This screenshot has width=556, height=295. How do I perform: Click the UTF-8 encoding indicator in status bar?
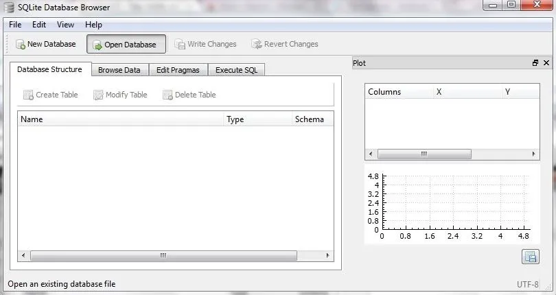(528, 284)
